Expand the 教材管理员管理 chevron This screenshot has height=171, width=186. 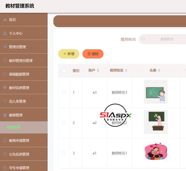(x=41, y=60)
